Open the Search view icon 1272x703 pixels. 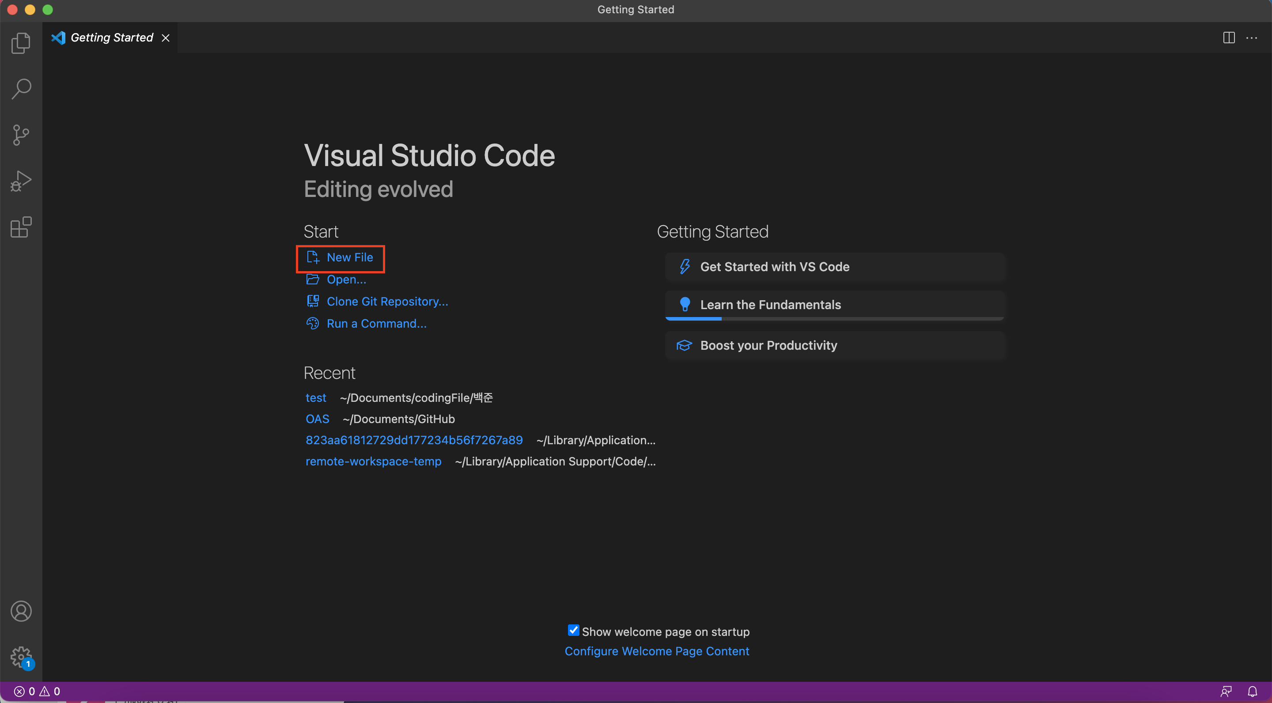click(21, 89)
